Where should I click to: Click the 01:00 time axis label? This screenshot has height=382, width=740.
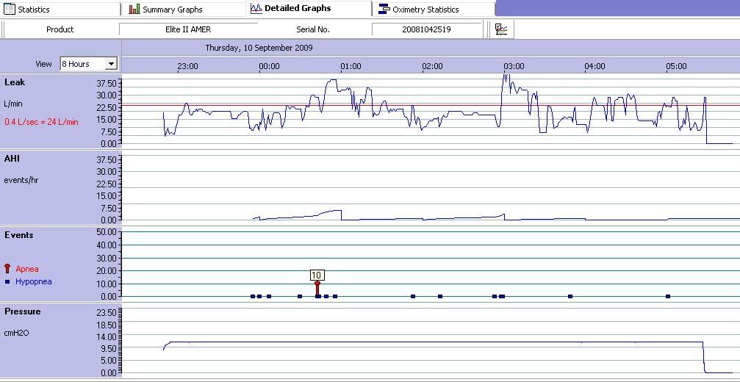pyautogui.click(x=351, y=66)
